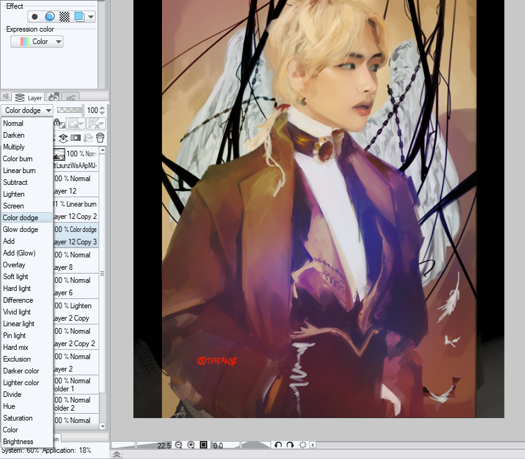Select Overlay blending mode

[27, 265]
